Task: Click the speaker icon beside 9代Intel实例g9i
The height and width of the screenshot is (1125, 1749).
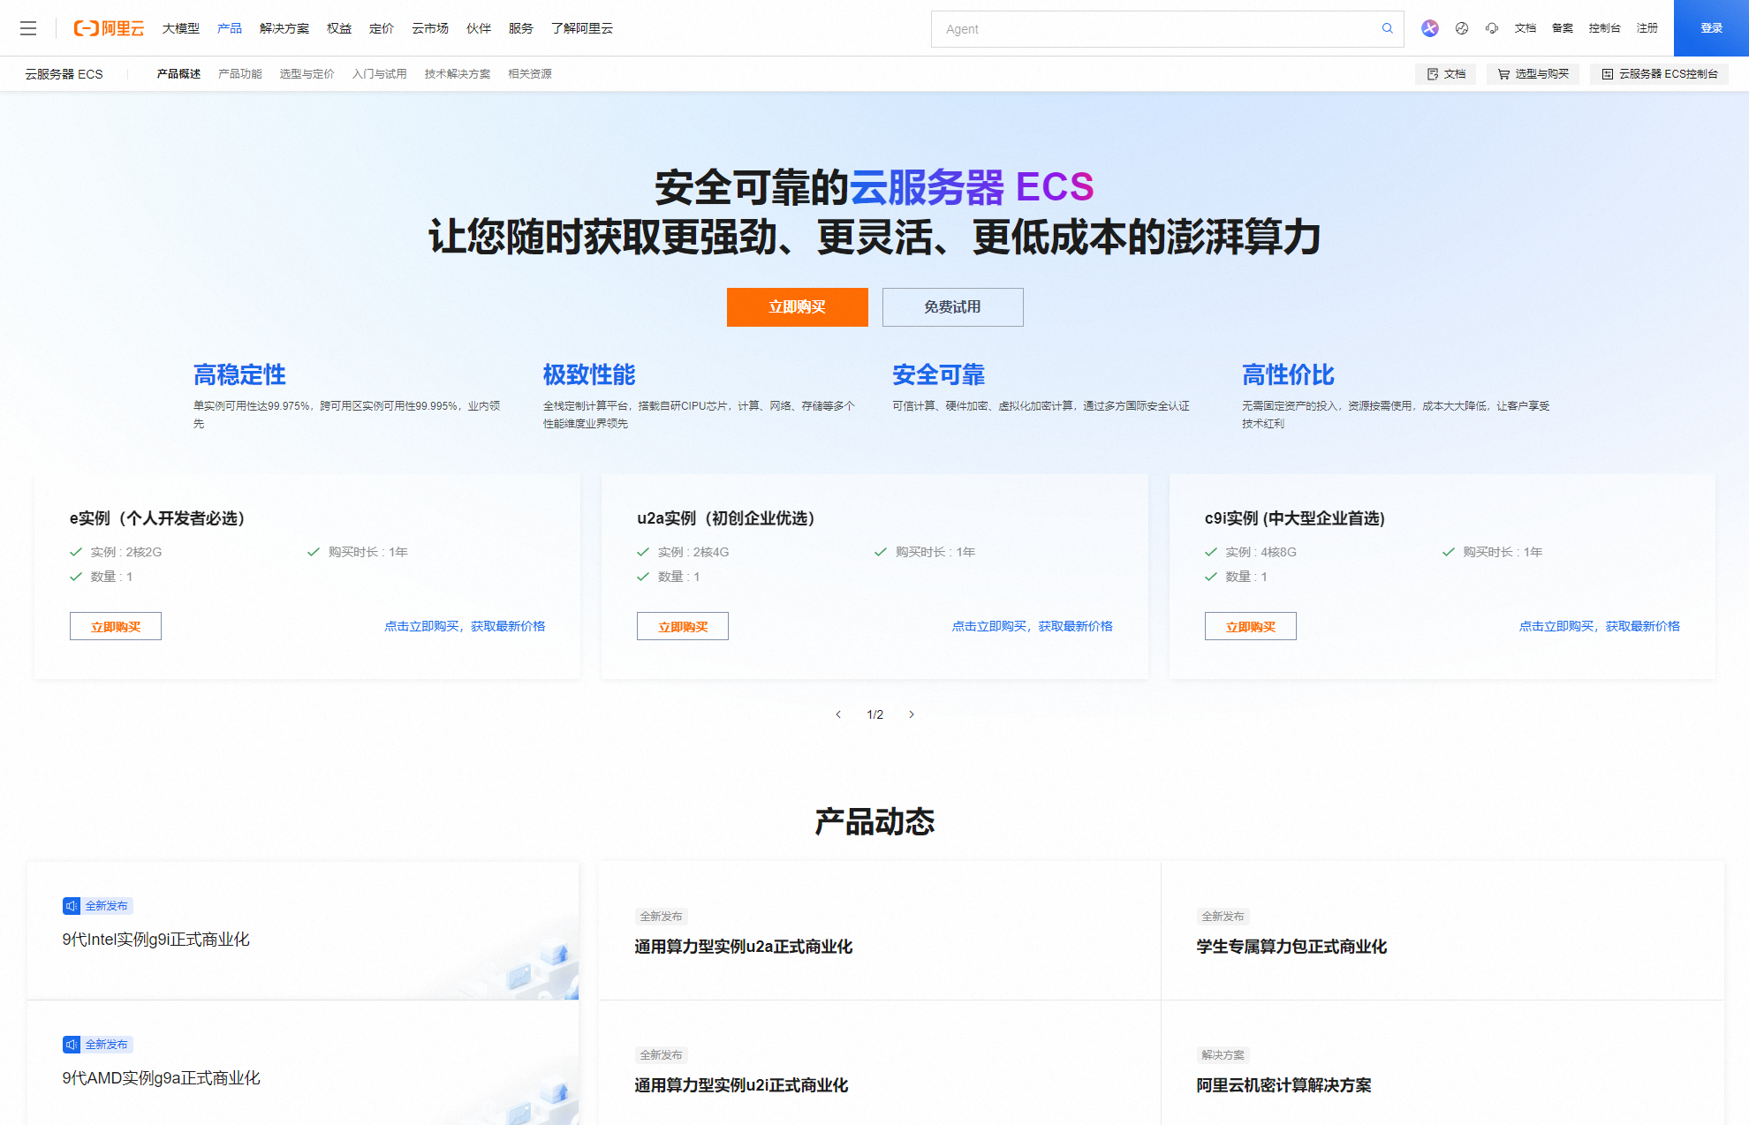Action: coord(72,906)
